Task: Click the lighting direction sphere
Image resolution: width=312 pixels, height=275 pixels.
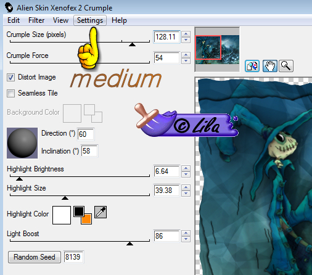Action: 22,143
